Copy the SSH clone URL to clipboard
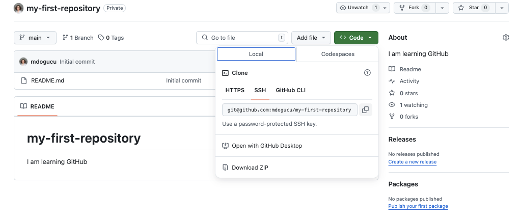This screenshot has height=220, width=520. point(366,110)
